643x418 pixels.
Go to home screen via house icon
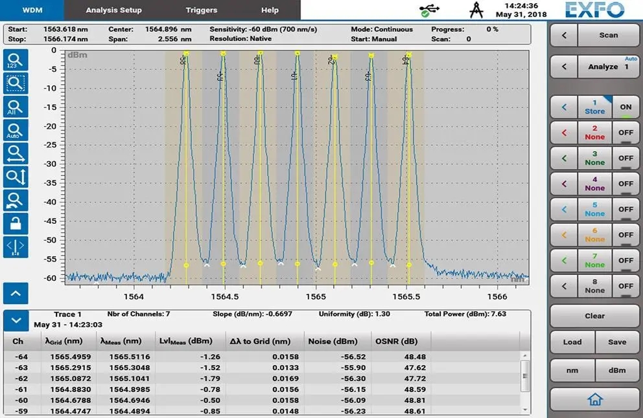tap(594, 399)
